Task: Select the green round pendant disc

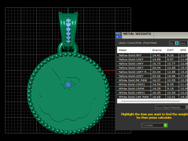Action: (68, 93)
